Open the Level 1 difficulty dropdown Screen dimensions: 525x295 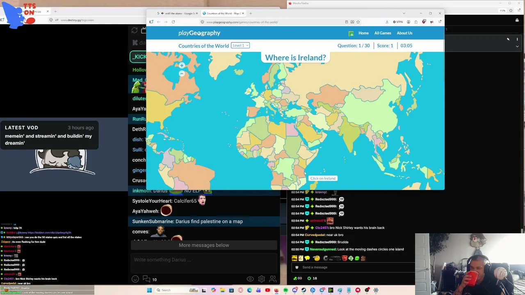[240, 45]
